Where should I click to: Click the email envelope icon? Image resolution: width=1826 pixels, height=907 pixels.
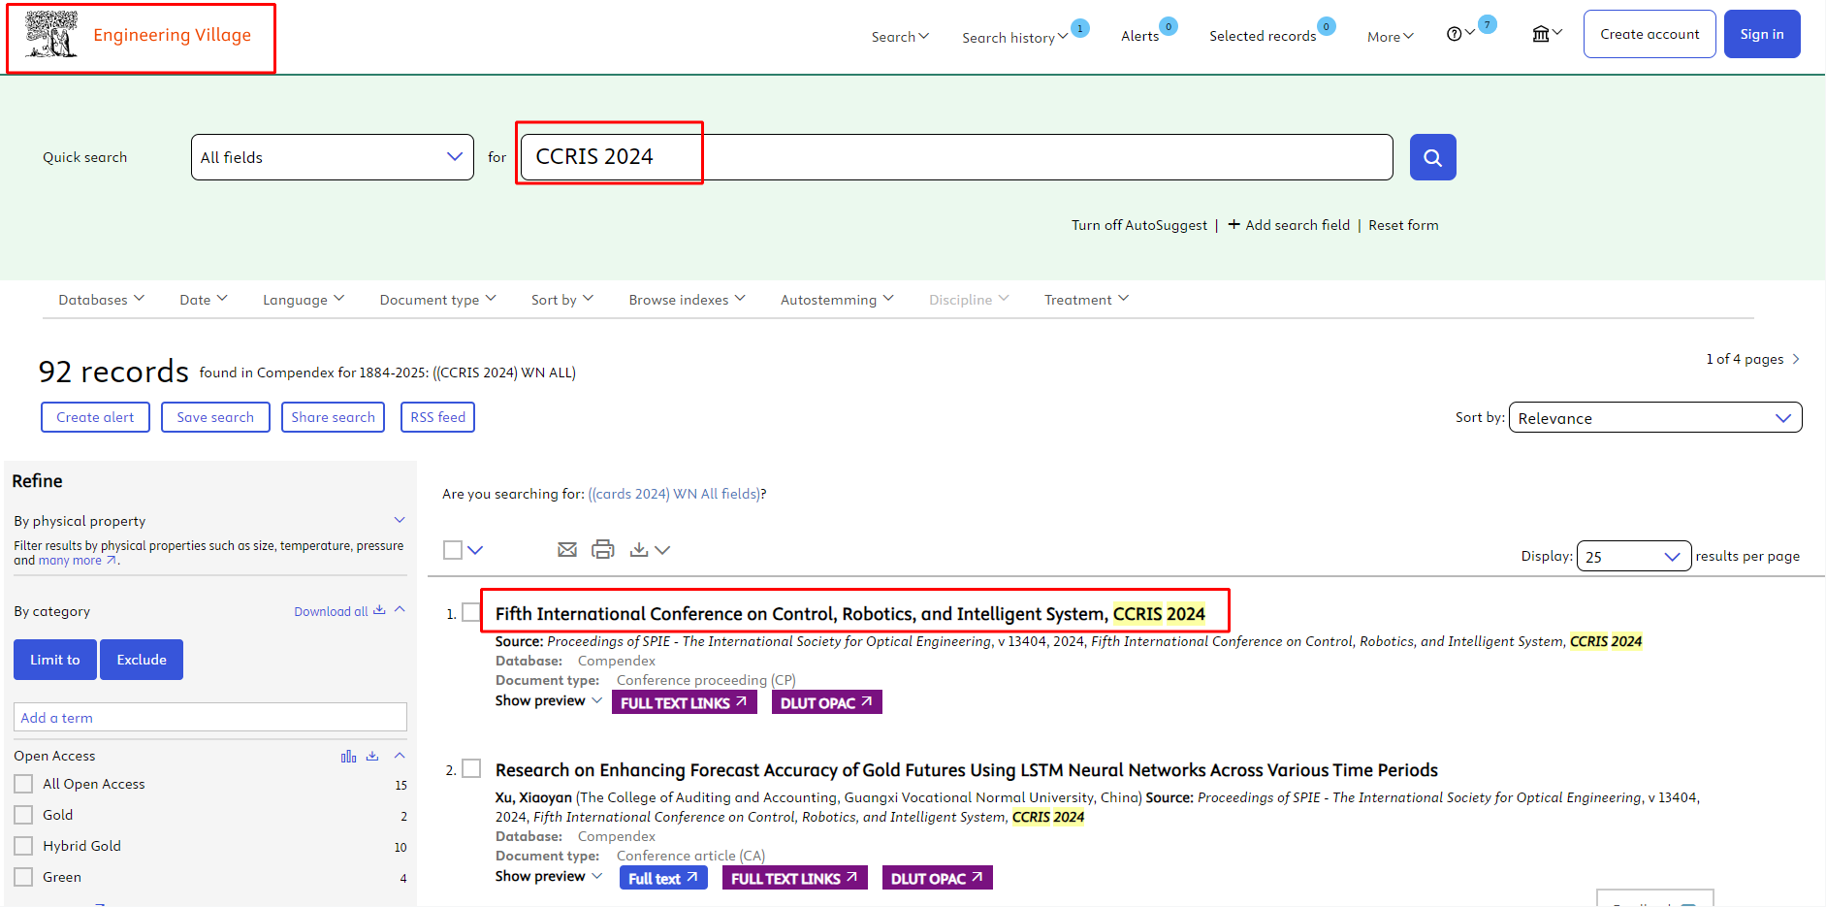[x=567, y=550]
